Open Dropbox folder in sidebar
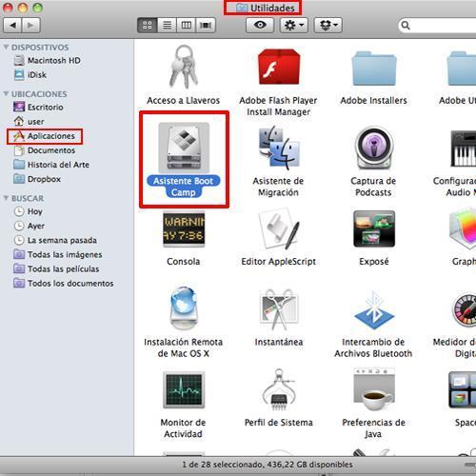Screen dimensions: 476x476 point(37,179)
